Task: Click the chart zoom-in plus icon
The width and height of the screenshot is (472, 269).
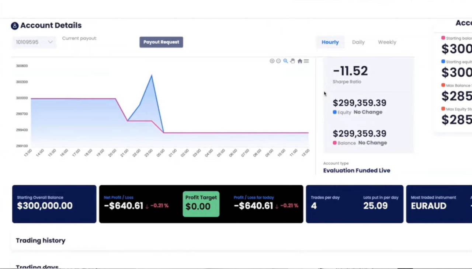Action: (x=272, y=61)
